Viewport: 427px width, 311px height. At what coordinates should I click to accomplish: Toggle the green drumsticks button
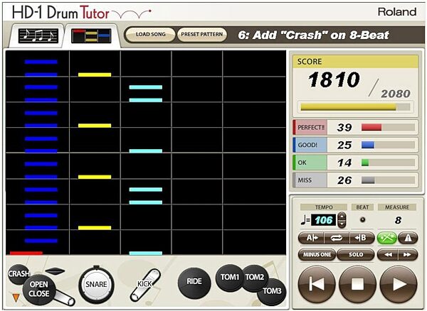(386, 238)
